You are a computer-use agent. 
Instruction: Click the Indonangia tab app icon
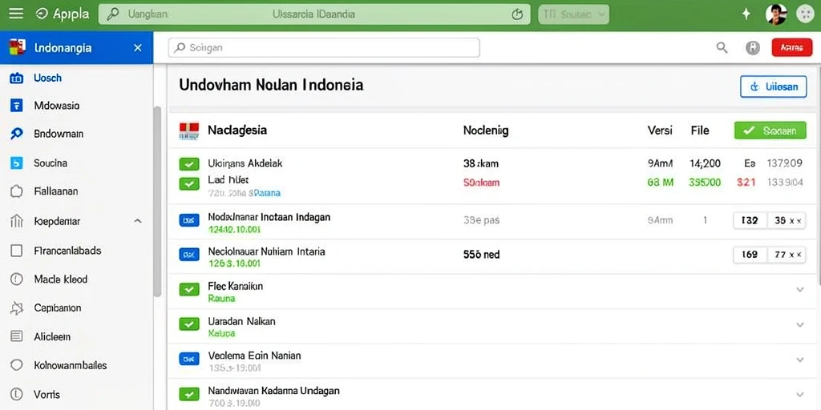[18, 47]
